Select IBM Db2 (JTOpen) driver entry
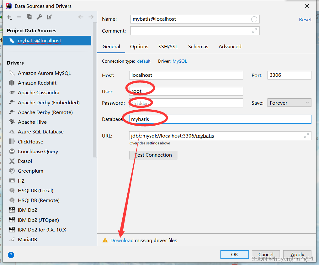 (38, 220)
